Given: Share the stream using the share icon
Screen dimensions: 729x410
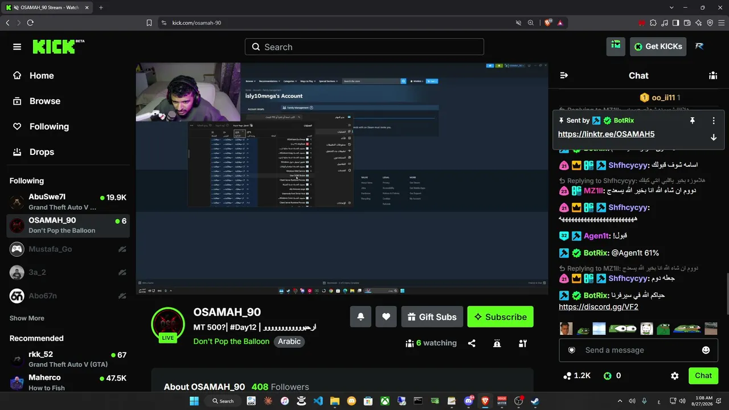Looking at the screenshot, I should (x=472, y=343).
